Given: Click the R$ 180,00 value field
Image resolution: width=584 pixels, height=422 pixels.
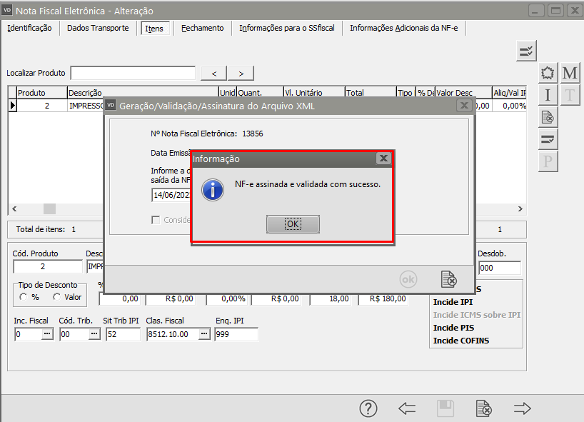Looking at the screenshot, I should (383, 298).
